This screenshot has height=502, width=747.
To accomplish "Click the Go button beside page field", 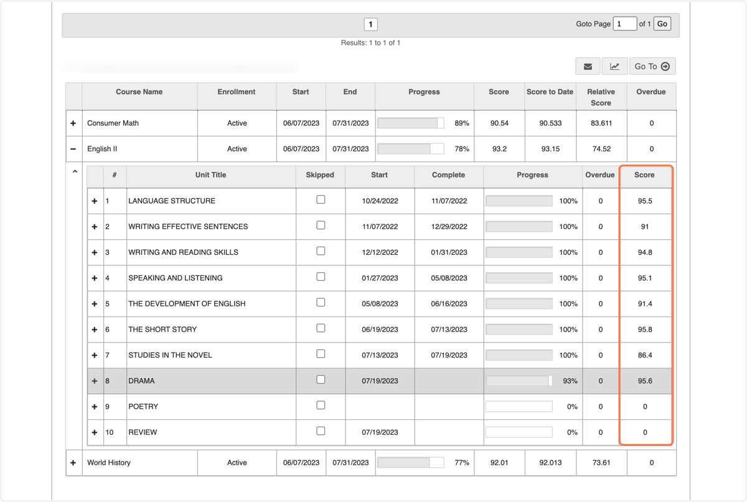I will 662,24.
